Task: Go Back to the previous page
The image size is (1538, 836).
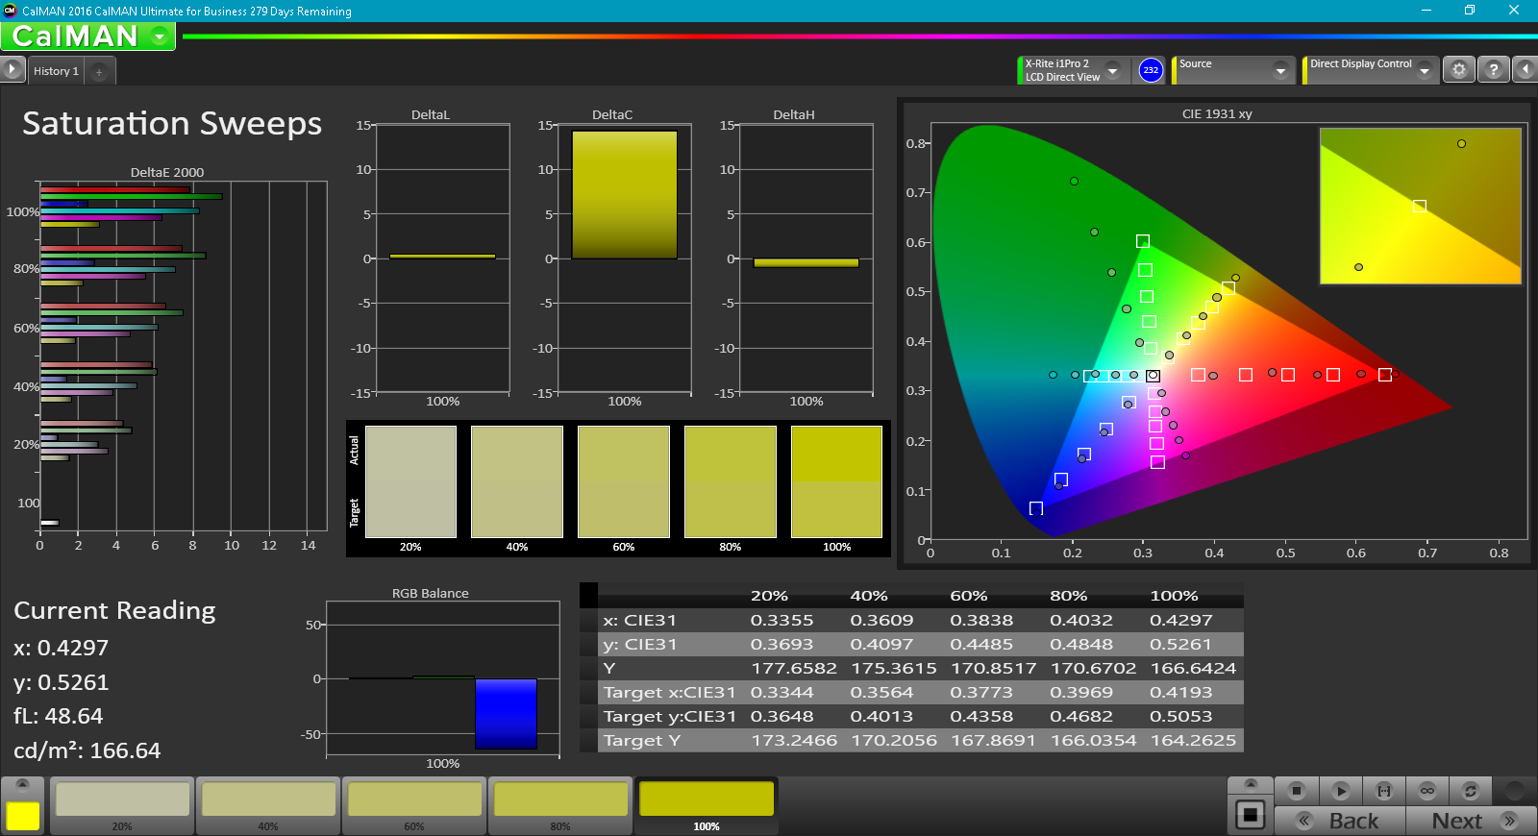Action: (x=1340, y=821)
